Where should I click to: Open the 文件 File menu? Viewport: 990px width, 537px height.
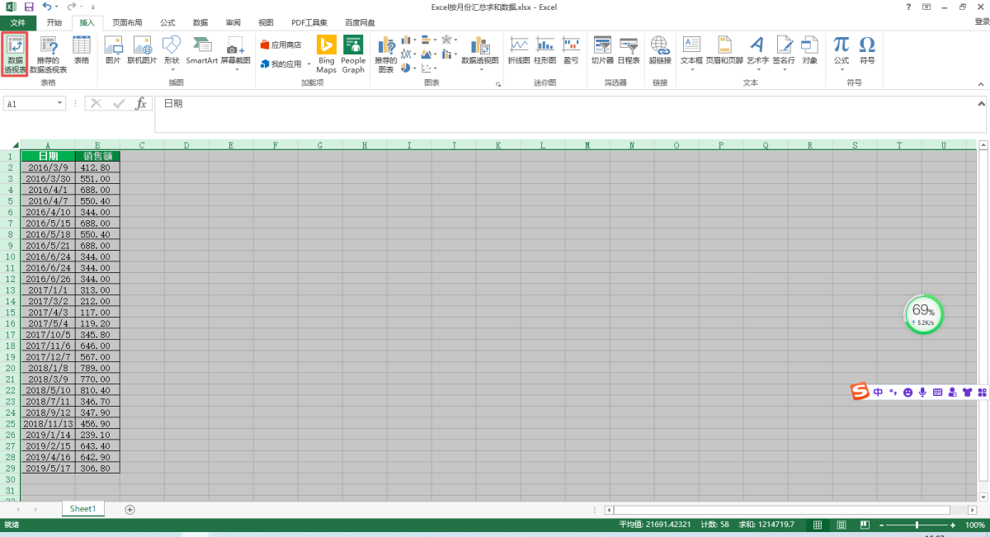[18, 22]
